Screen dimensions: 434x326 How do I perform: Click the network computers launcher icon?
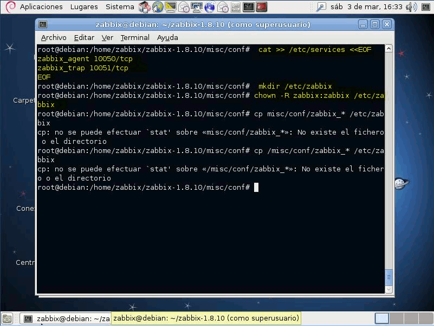197,7
